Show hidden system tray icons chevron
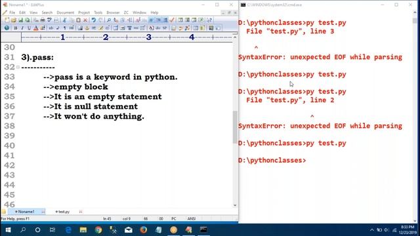Viewport: 420px width, 236px height. pos(372,230)
